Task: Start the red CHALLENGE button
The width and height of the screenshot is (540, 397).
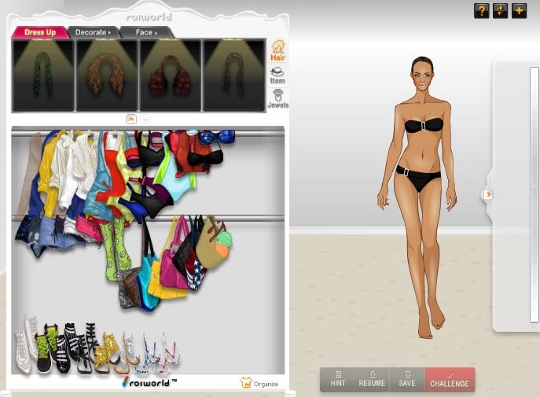Action: 450,380
